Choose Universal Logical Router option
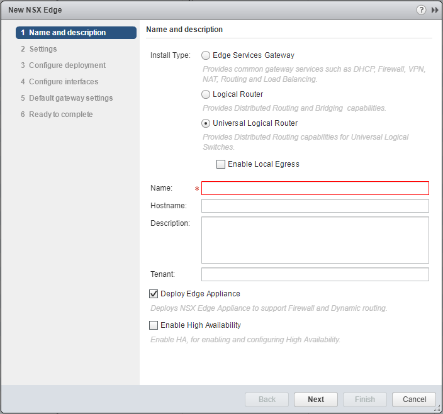The image size is (443, 414). coord(206,123)
